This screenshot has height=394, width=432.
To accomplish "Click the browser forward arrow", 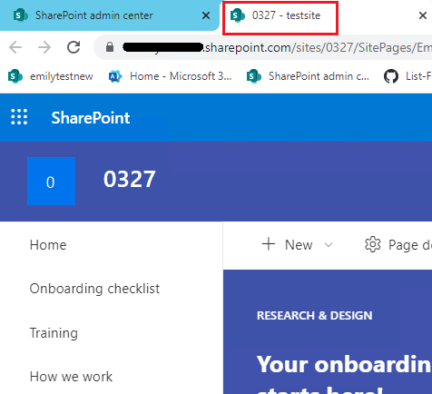I will (44, 47).
